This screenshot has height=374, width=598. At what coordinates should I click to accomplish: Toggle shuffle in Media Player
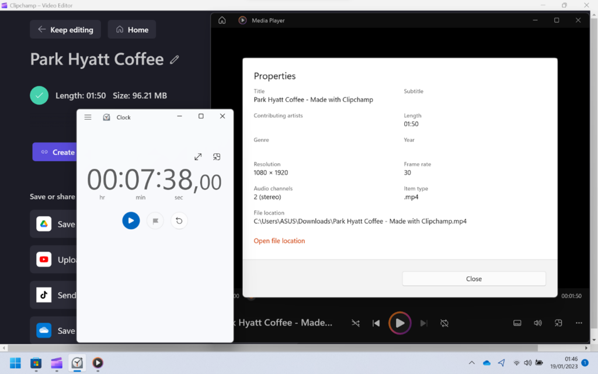[356, 323]
